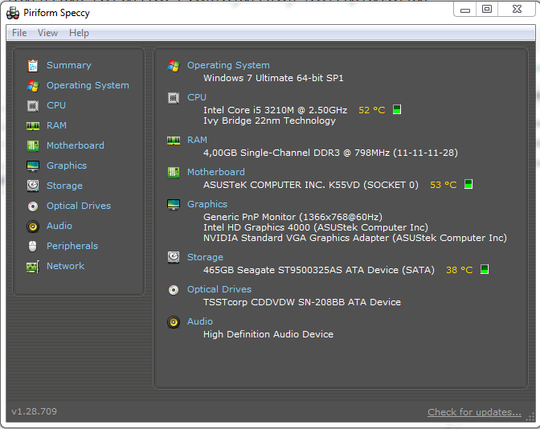Click TSSTcorp CDDVDW SN-208BB device text

pos(302,302)
